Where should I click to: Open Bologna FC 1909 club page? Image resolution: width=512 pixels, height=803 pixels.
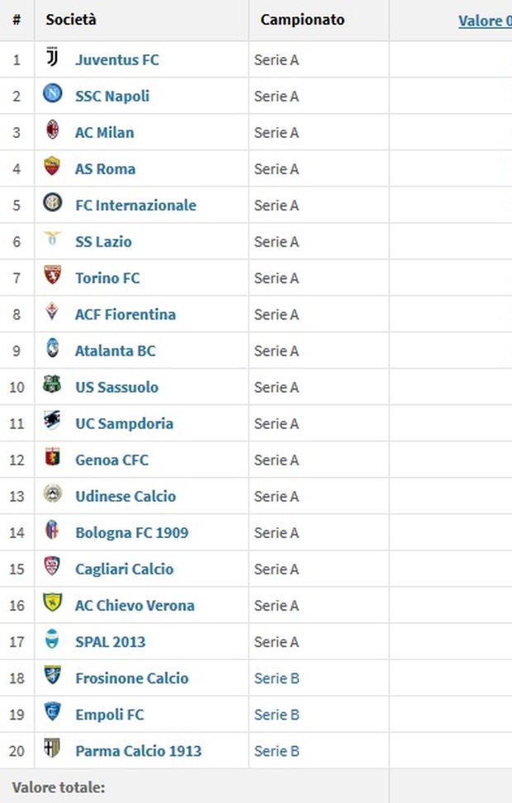tap(131, 532)
